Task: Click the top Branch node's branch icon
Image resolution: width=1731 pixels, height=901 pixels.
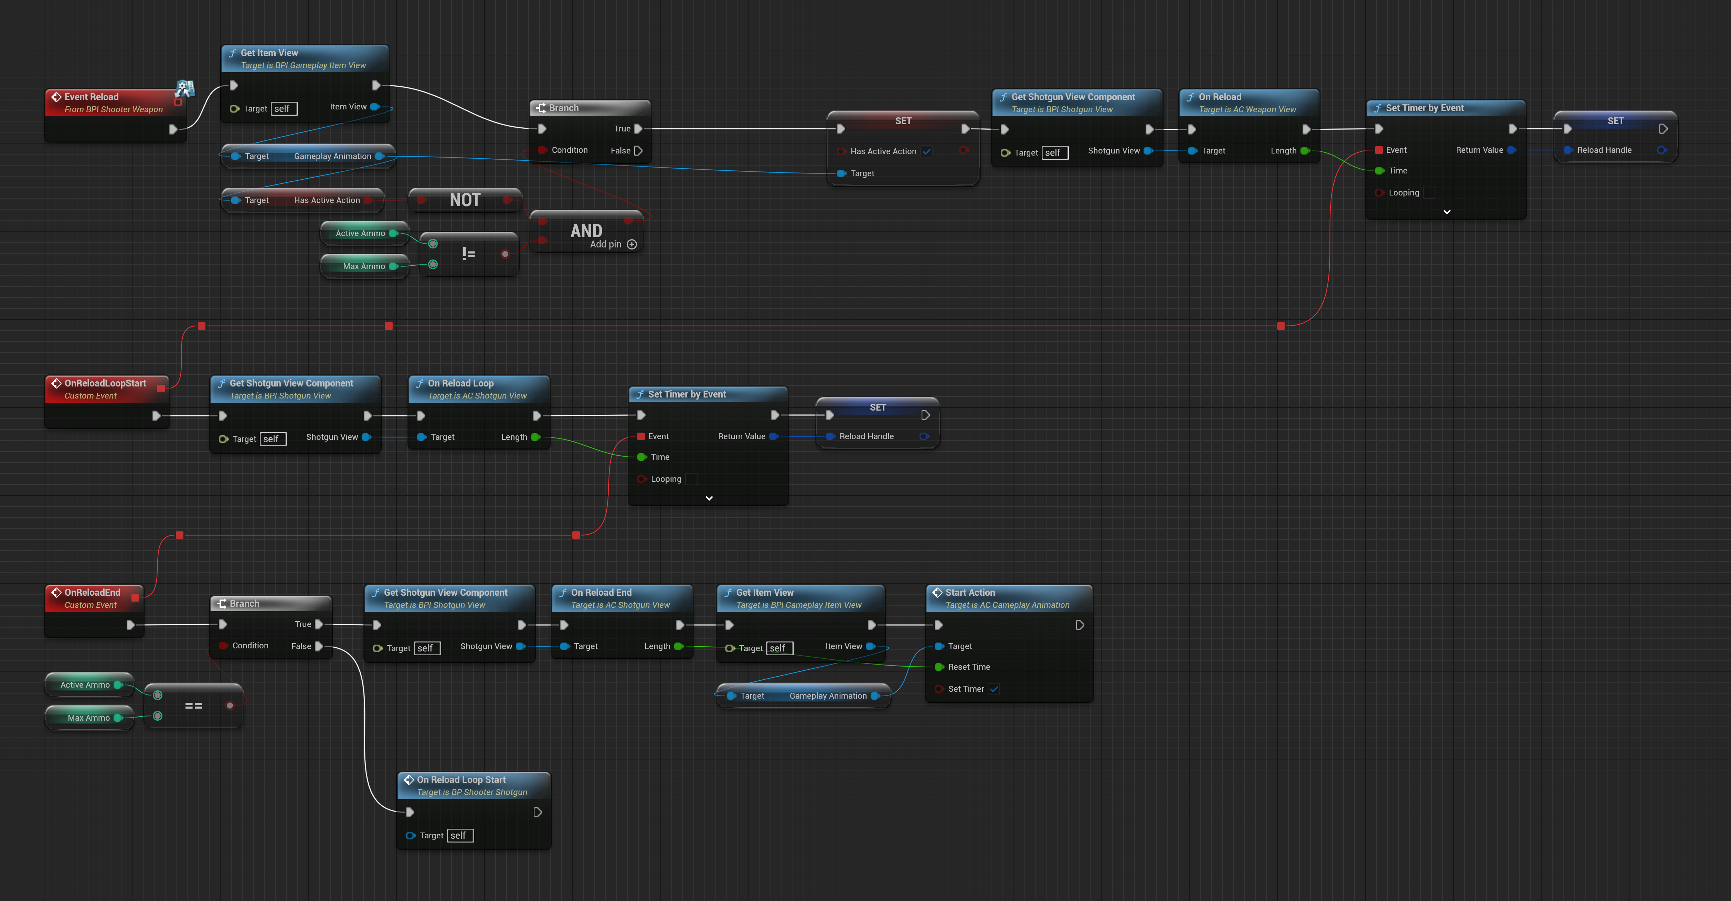Action: tap(541, 108)
